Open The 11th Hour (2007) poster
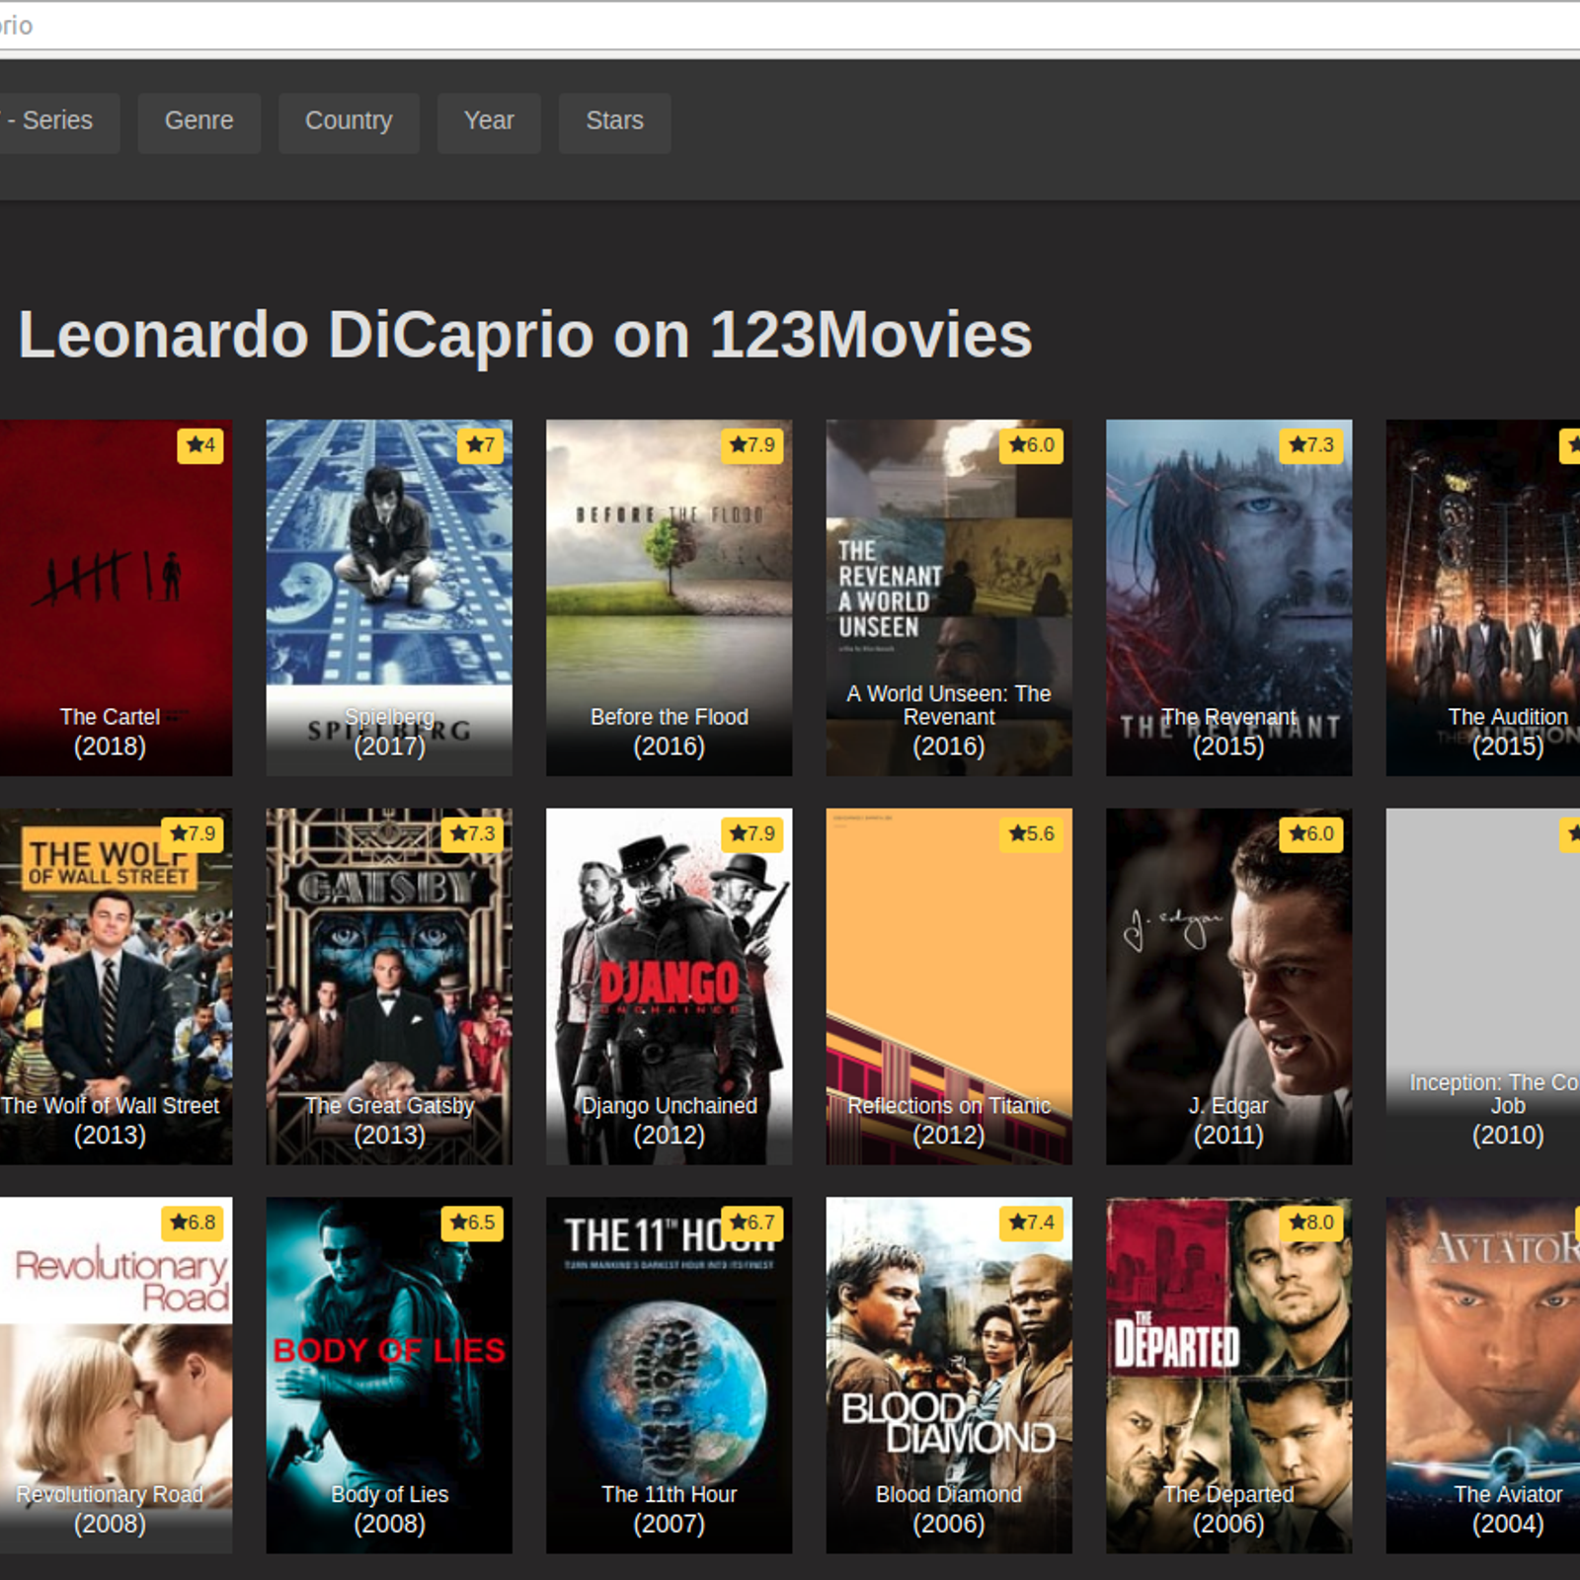 tap(669, 1376)
